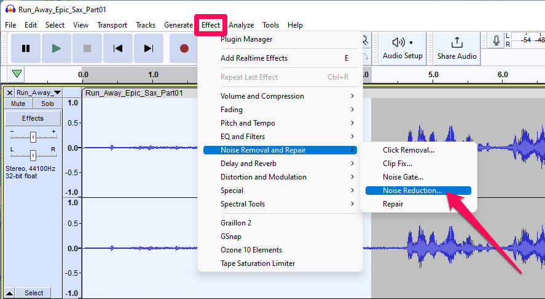Select Noise Reduction... in submenu
Screen dimensions: 545x299
click(x=418, y=191)
